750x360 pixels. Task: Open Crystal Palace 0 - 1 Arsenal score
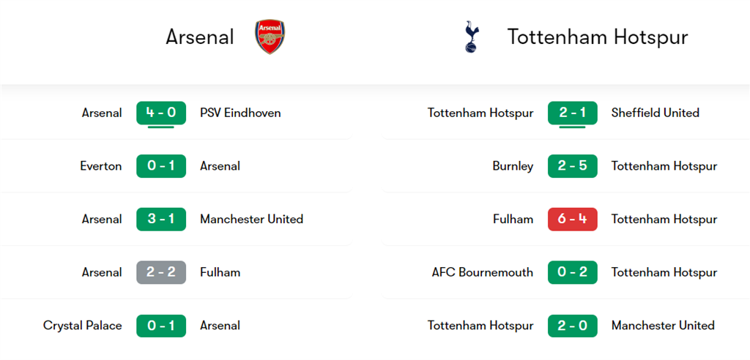click(x=161, y=326)
